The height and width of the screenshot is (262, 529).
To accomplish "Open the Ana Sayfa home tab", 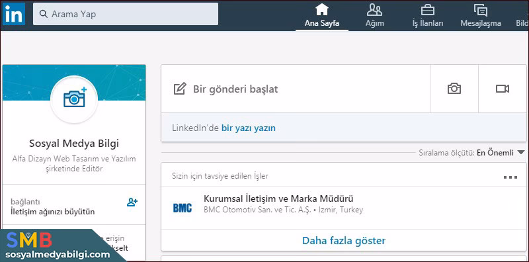I will point(322,15).
